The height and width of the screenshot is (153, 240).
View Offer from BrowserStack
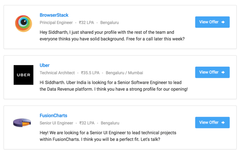212,22
